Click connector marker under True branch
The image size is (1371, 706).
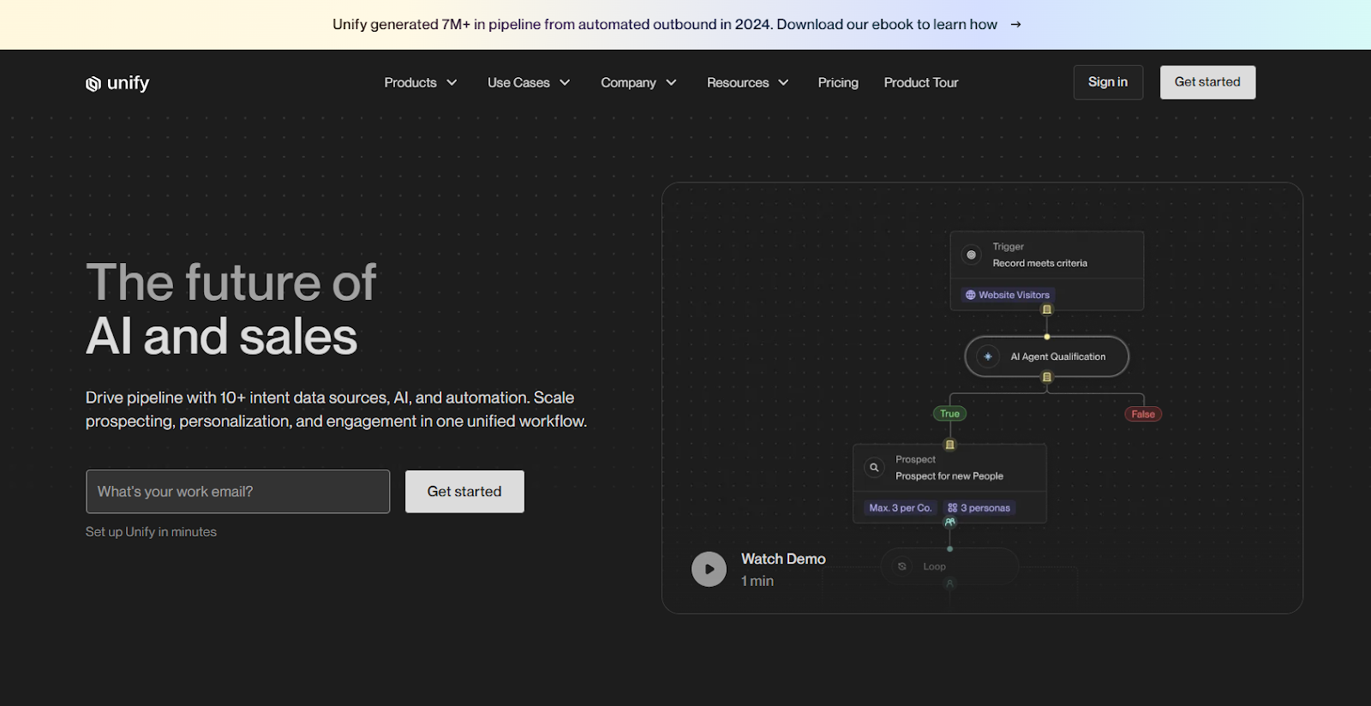coord(949,445)
